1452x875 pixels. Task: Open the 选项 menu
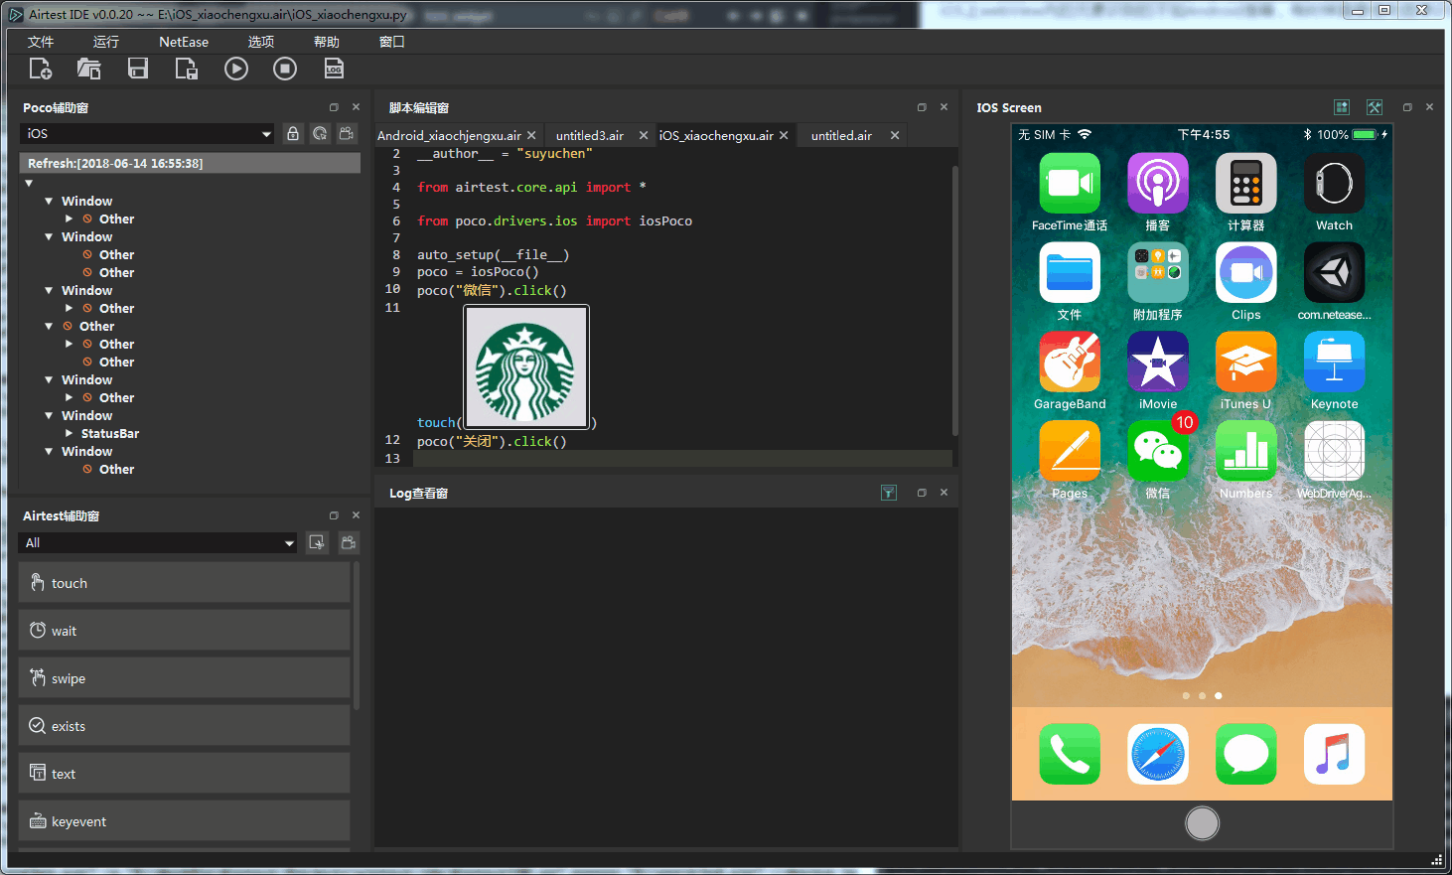click(x=261, y=42)
